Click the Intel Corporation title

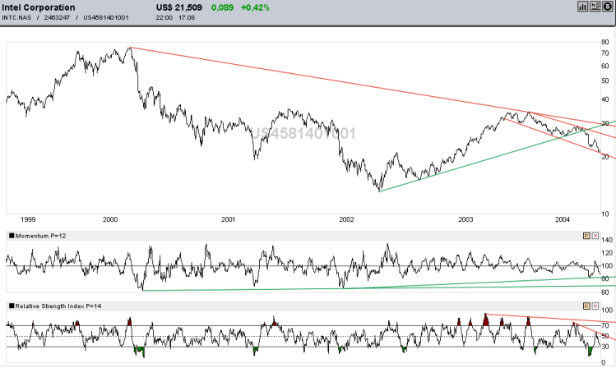click(39, 7)
